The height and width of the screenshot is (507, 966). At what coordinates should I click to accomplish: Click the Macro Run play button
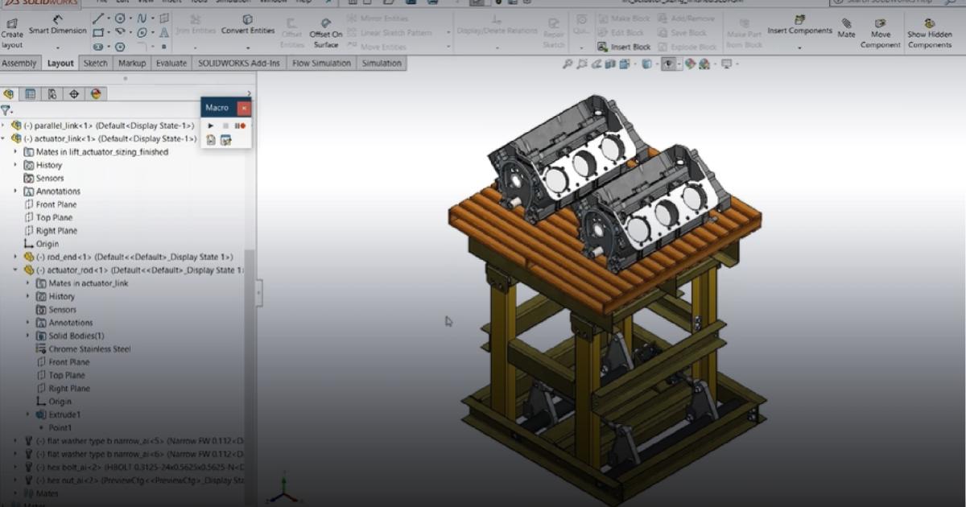[211, 126]
